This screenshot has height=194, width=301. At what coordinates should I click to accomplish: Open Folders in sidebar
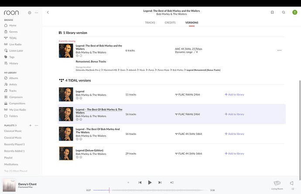coord(11,116)
